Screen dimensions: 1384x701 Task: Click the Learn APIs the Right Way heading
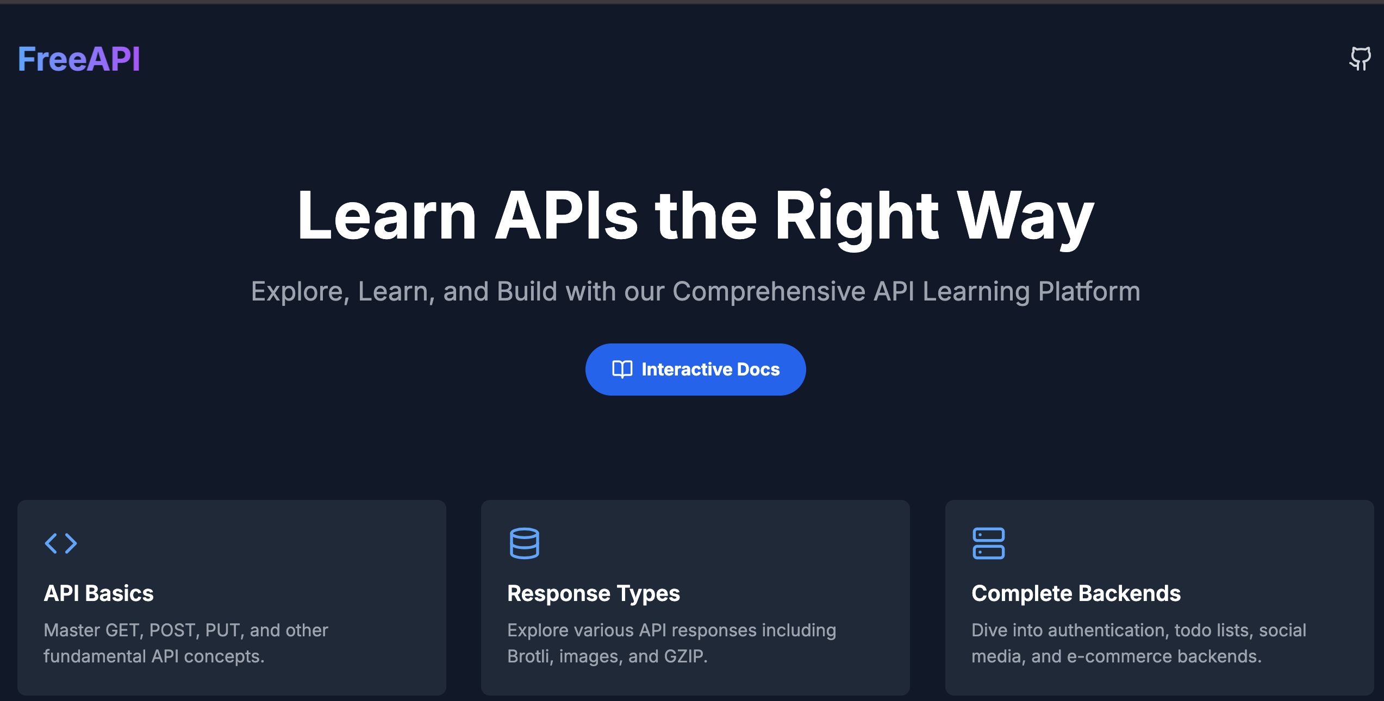click(x=695, y=216)
